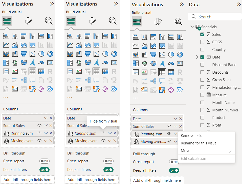Remove Sum of Sales with X beside Data pane
Image resolution: width=242 pixels, height=184 pixels.
click(x=181, y=126)
